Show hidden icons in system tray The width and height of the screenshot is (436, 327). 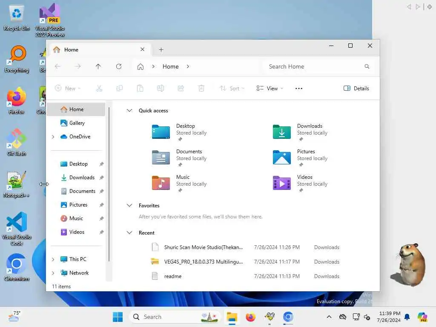point(329,317)
